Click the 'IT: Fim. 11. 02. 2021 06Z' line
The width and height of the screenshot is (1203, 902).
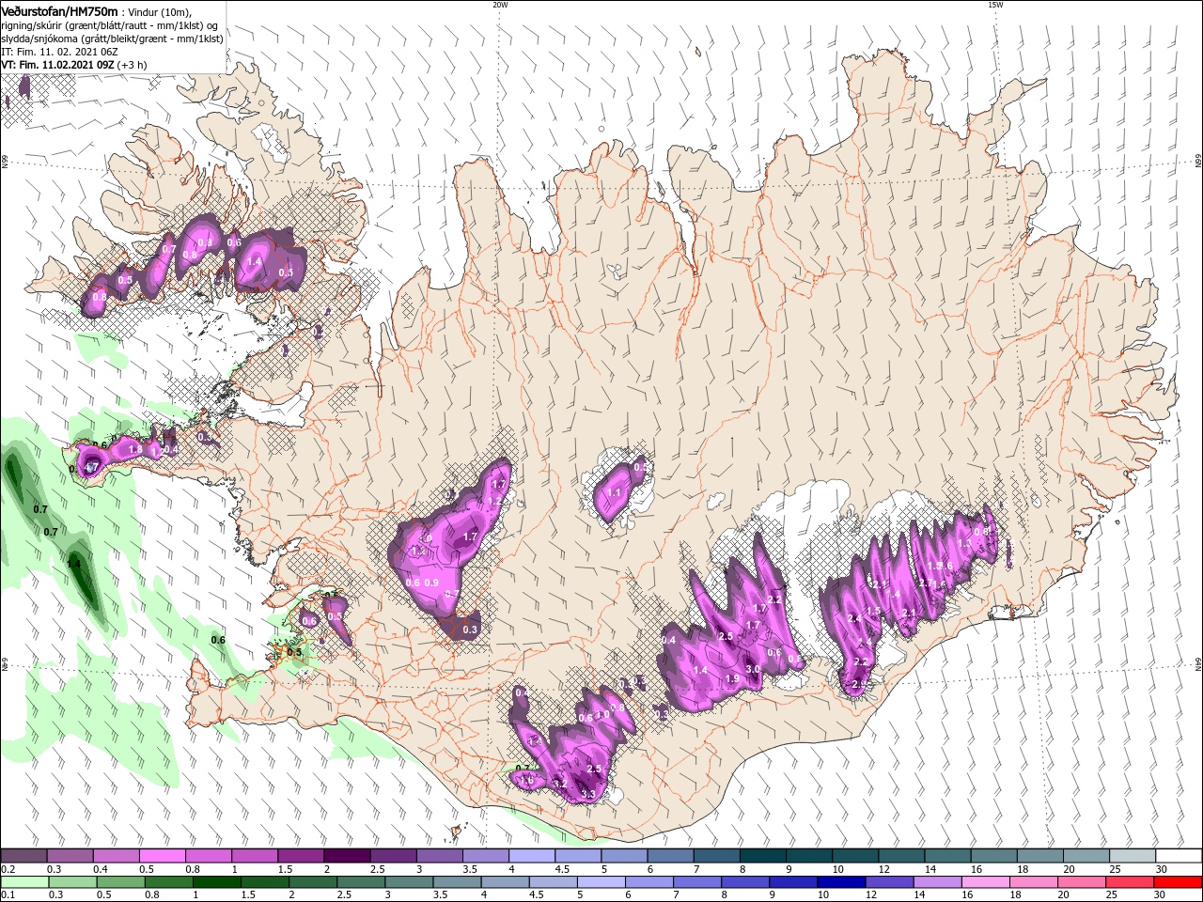[59, 52]
